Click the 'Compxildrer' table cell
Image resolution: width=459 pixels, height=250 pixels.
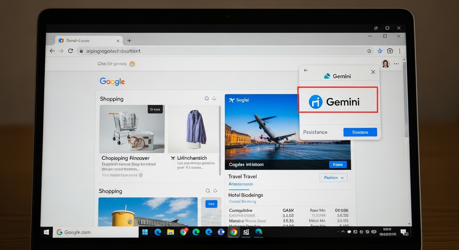point(241,211)
